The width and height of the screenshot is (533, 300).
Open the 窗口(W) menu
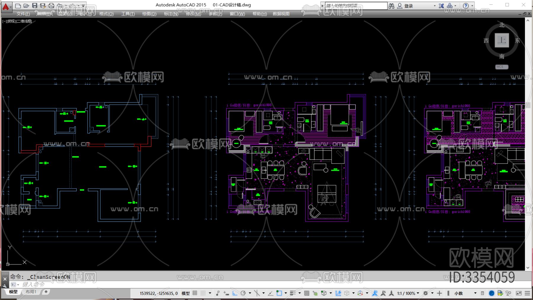237,14
